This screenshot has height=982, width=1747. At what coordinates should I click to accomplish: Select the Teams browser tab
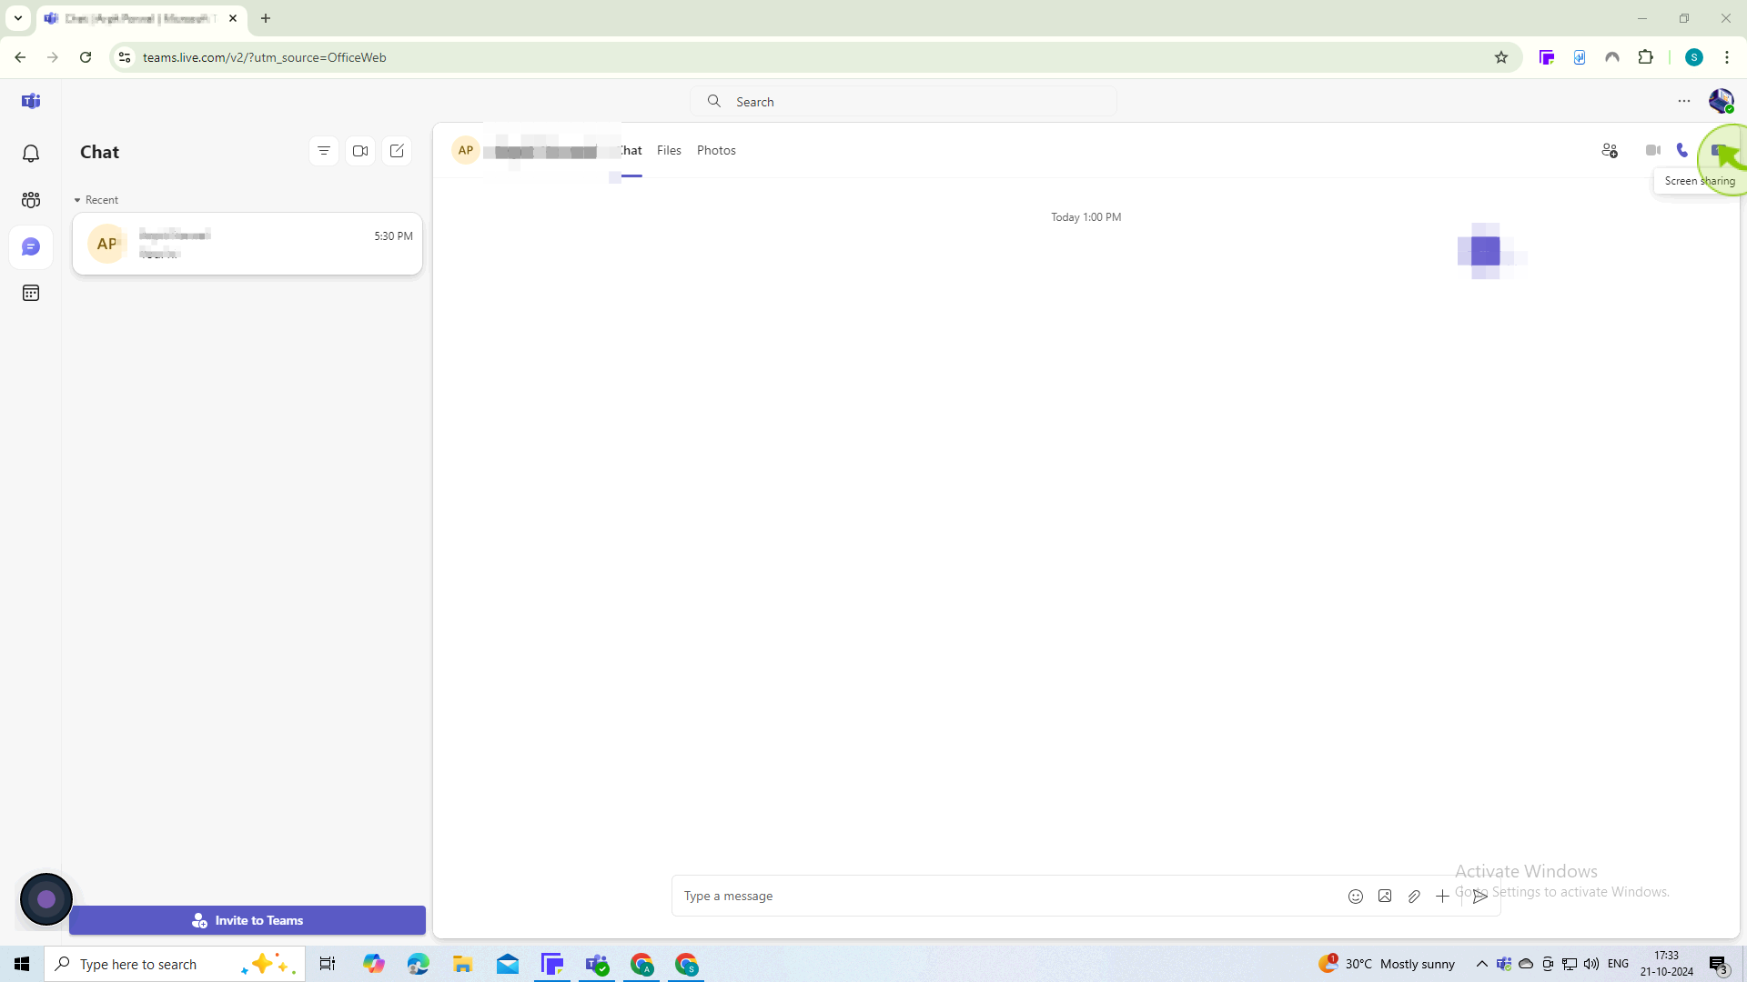(x=141, y=18)
